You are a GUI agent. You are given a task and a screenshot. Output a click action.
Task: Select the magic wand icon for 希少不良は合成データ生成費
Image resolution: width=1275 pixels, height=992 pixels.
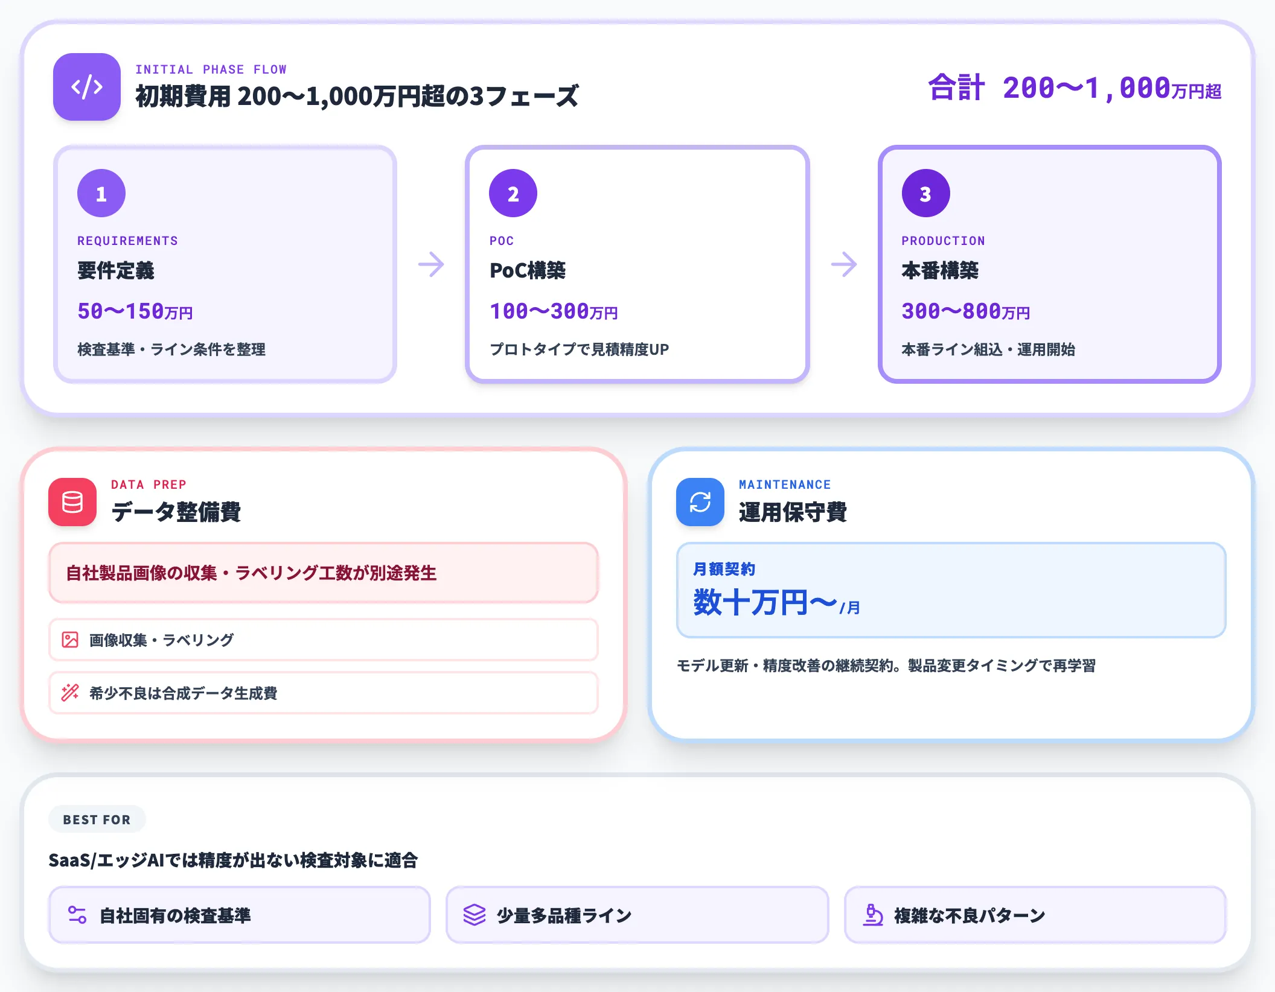click(x=71, y=692)
